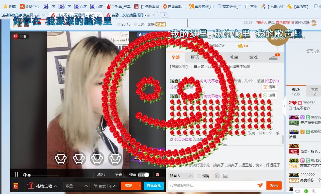Toggle the 弹幕 OFF switch
Viewport: 321px width, 194px height.
click(143, 175)
